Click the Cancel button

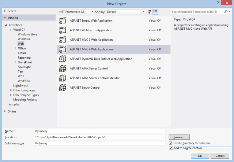(220, 156)
